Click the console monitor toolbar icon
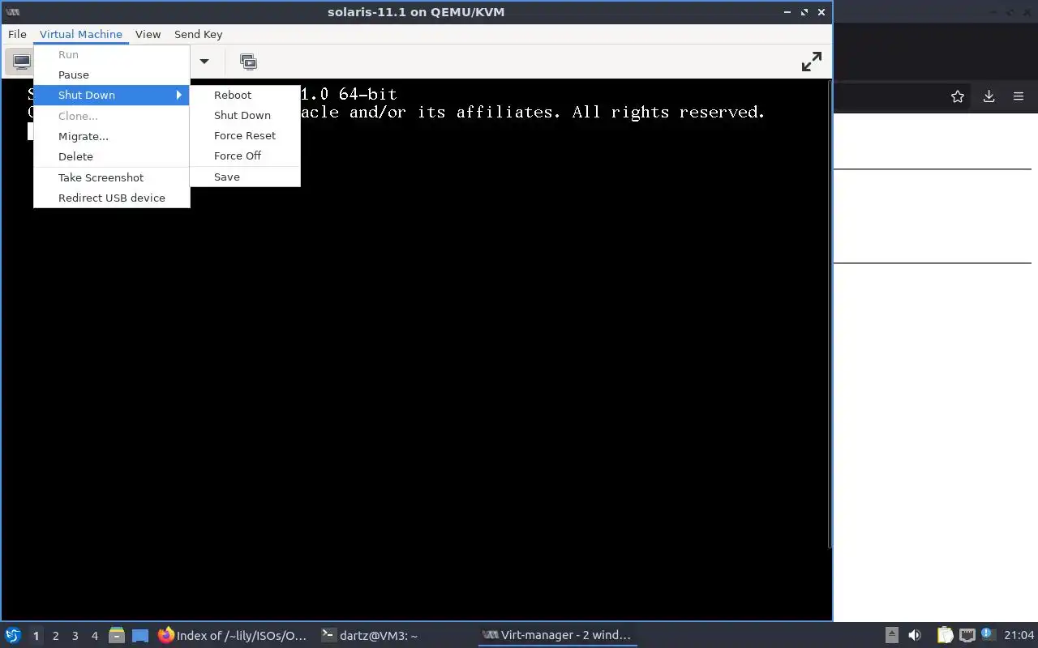The width and height of the screenshot is (1038, 648). click(21, 62)
